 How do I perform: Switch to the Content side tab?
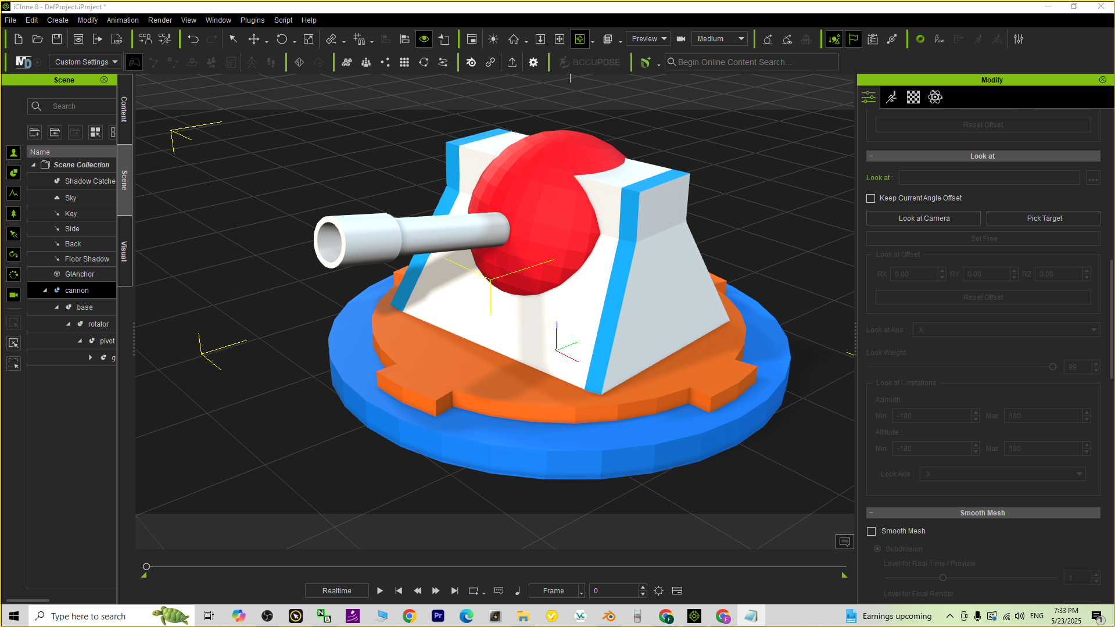(x=124, y=109)
